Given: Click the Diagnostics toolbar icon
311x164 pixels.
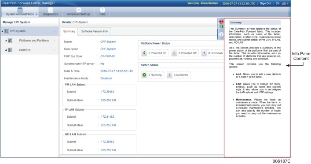Looking at the screenshot, I should pos(51,10).
